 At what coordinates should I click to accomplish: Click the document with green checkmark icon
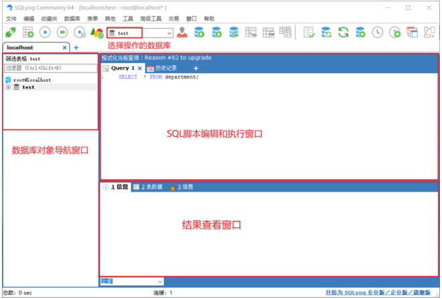pyautogui.click(x=309, y=32)
